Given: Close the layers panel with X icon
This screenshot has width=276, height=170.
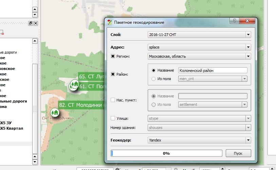Looking at the screenshot, I should tap(36, 23).
